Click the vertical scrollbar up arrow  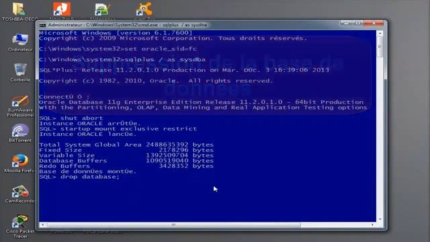point(380,34)
